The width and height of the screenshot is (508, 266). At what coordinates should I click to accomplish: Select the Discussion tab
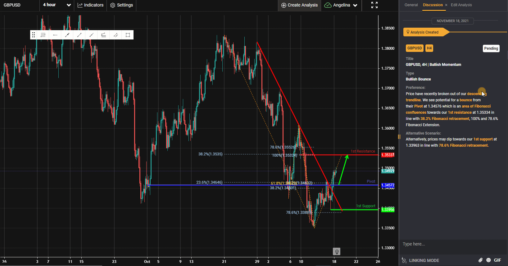point(433,5)
